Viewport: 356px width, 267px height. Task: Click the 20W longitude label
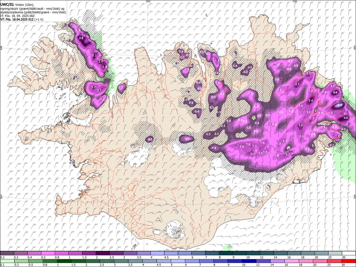pyautogui.click(x=148, y=1)
